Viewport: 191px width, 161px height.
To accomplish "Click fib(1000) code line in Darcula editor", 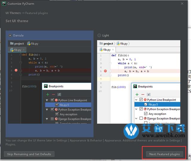I will [x=29, y=86].
